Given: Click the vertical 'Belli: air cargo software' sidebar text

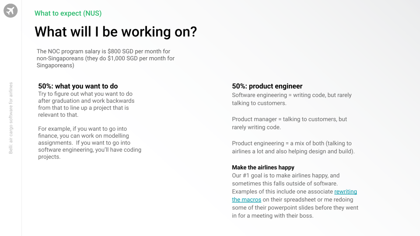Looking at the screenshot, I should [10, 118].
